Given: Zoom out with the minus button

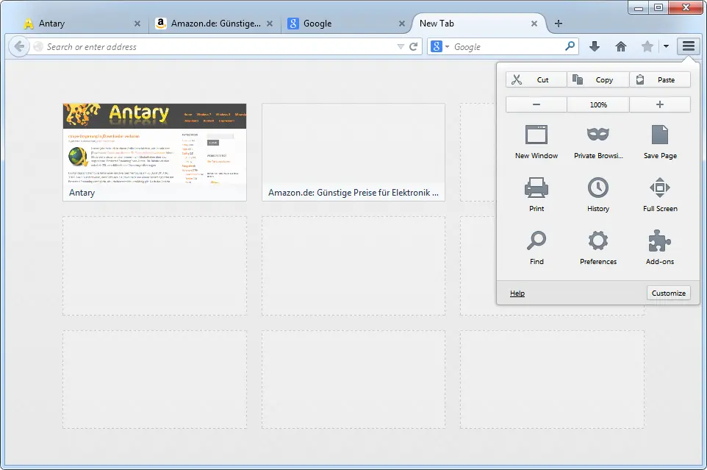Looking at the screenshot, I should (x=536, y=104).
